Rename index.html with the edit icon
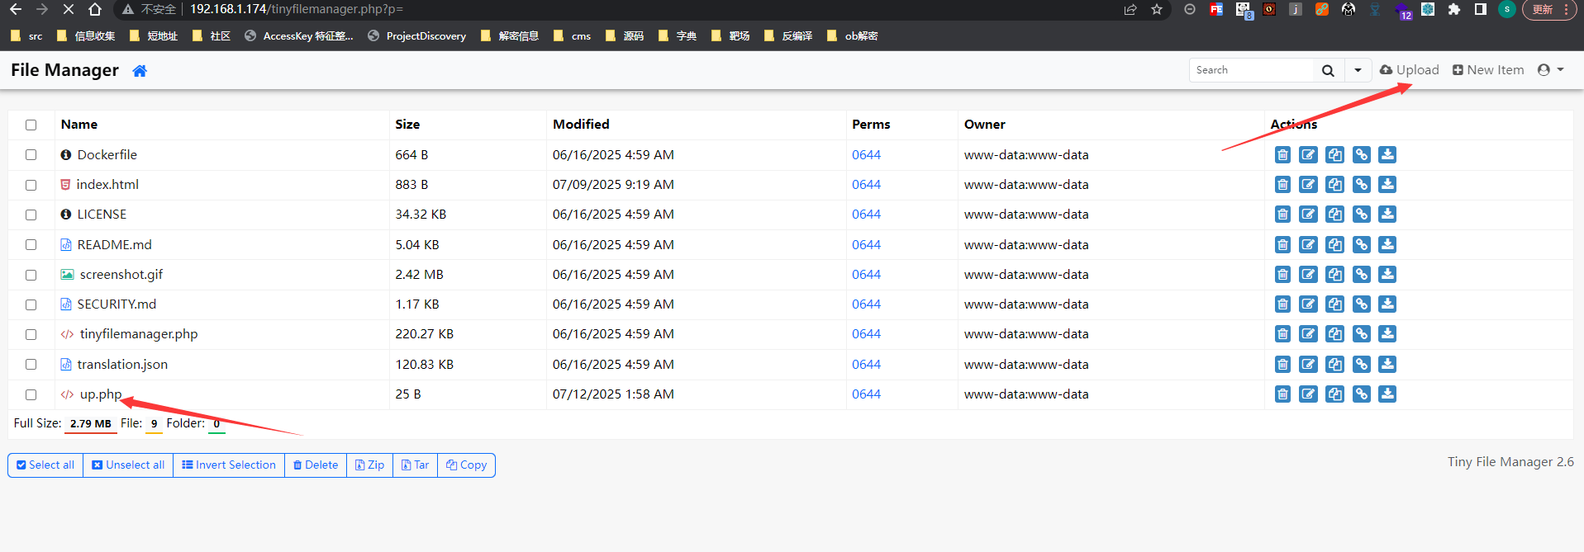The height and width of the screenshot is (552, 1584). click(1309, 185)
